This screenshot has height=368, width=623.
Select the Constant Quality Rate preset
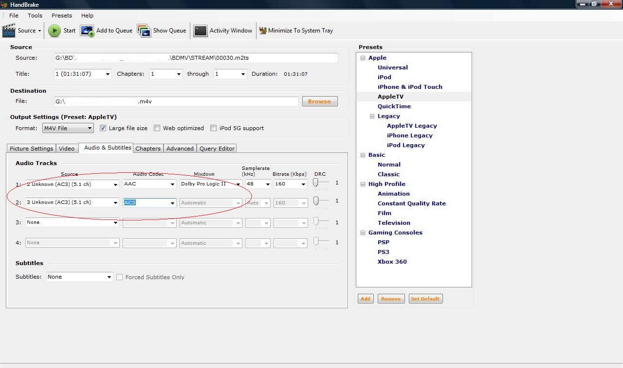click(x=412, y=203)
